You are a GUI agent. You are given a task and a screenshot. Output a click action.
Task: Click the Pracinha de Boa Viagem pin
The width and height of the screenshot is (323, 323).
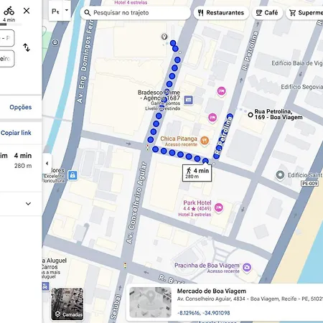[247, 267]
